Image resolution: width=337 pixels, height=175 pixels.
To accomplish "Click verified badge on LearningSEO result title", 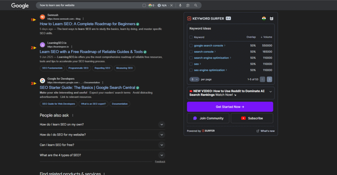I will 145,52.
